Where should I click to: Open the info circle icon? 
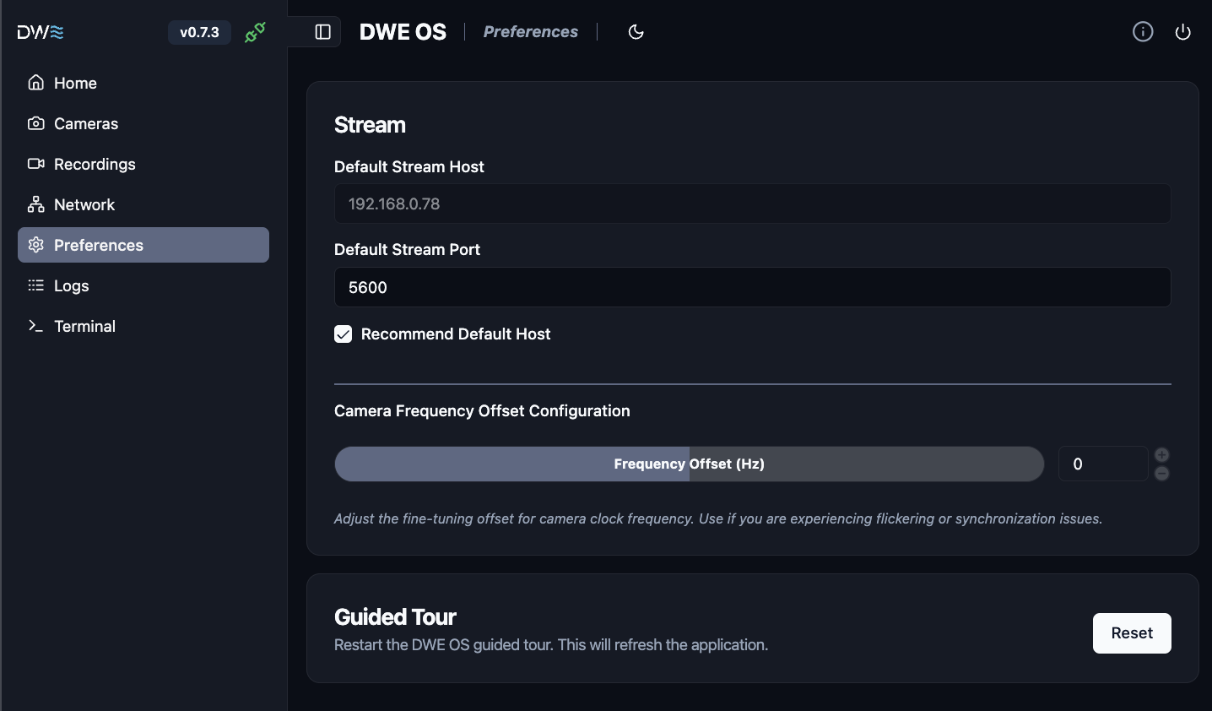click(1143, 32)
